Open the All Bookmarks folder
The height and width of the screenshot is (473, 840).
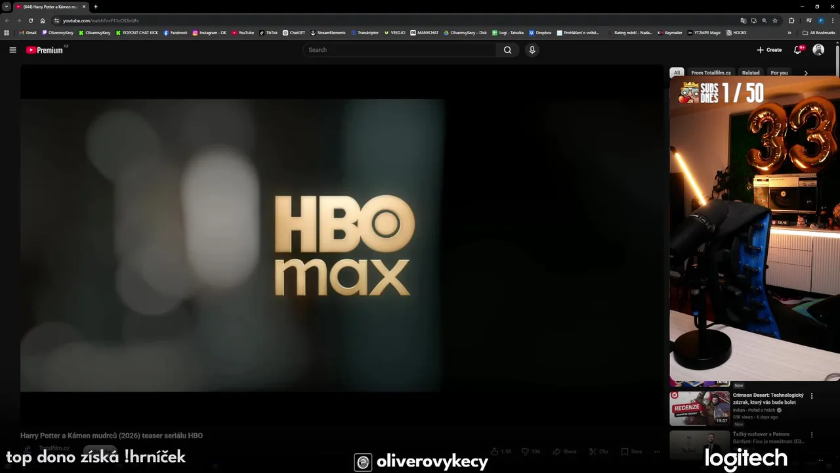tap(818, 32)
